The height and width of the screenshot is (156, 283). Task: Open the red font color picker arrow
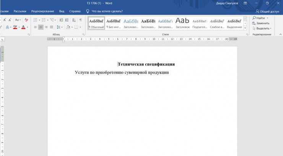click(28, 27)
